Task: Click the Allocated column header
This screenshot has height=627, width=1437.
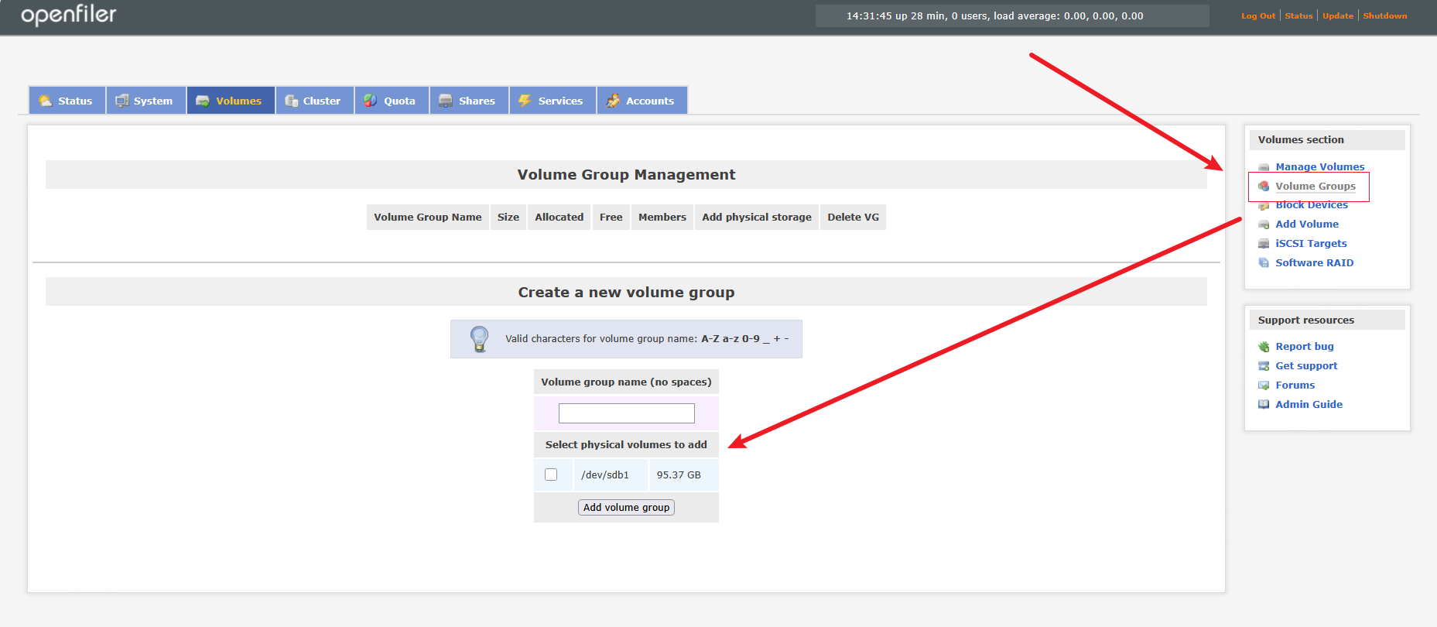Action: point(559,218)
